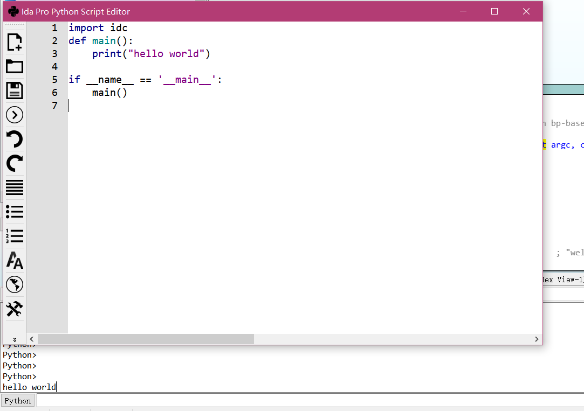Viewport: 584px width, 411px height.
Task: Click the globe icon in the toolbar
Action: [x=15, y=284]
